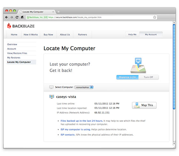Close the Locate My Computer tab
Image resolution: width=179 pixels, height=156 pixels.
[53, 12]
